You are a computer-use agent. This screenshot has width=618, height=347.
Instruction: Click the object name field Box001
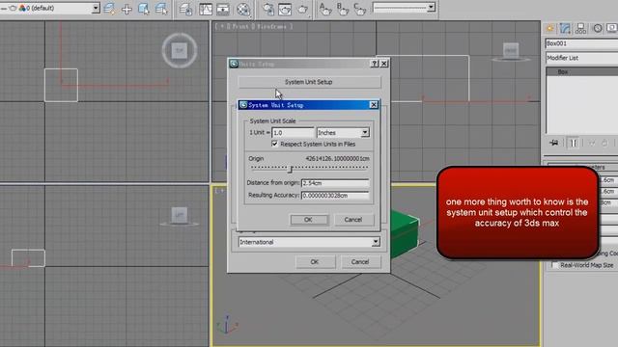(581, 43)
